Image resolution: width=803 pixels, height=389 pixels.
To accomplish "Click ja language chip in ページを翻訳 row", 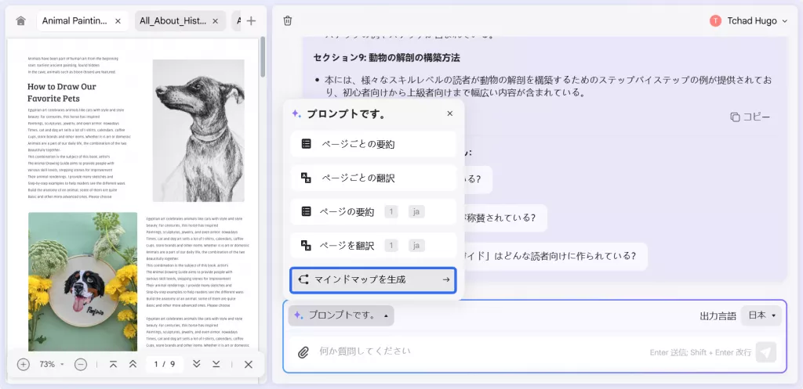I will [417, 246].
